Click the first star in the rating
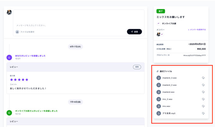 (x=12, y=80)
